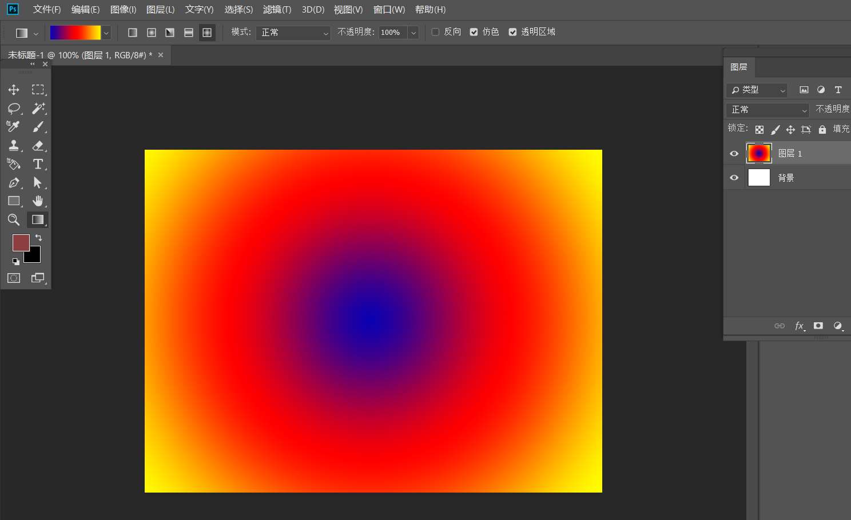The image size is (851, 520).
Task: Click the gradient preview to edit
Action: coord(75,33)
